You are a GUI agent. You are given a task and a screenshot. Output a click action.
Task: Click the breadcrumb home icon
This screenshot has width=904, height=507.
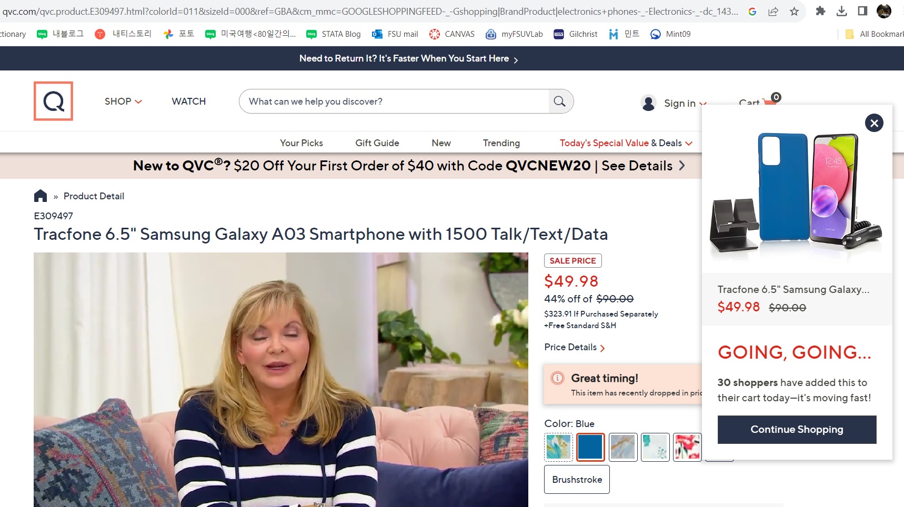(x=41, y=196)
